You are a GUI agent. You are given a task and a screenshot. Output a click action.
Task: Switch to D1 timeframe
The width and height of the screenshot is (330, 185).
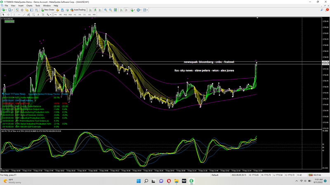(85, 15)
